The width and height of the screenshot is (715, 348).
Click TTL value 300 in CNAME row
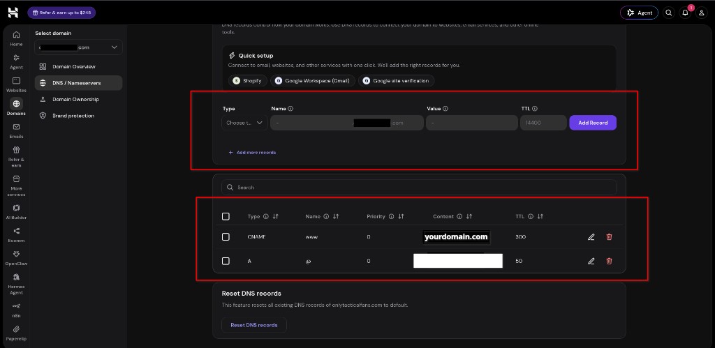(x=520, y=237)
